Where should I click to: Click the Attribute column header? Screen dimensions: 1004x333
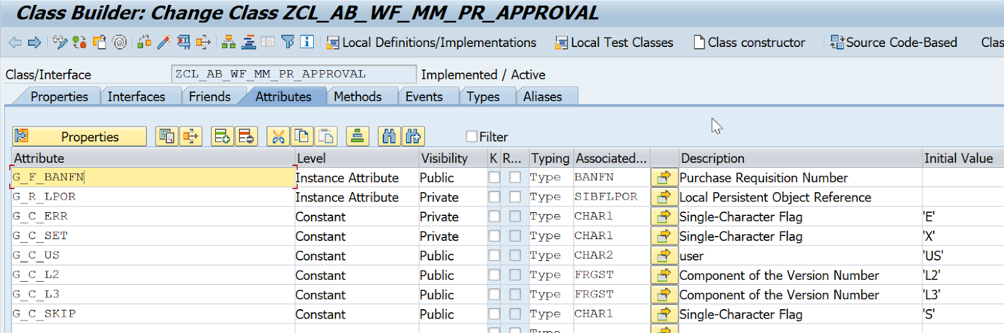(153, 158)
